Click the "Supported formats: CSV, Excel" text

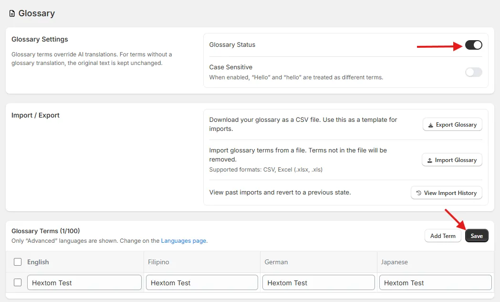(266, 170)
